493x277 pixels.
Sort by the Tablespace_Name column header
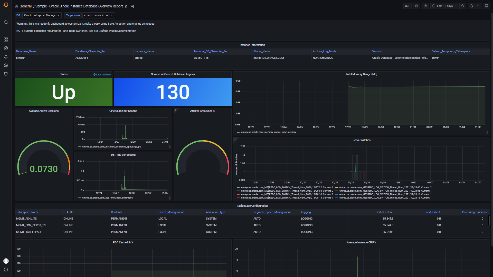[27, 212]
